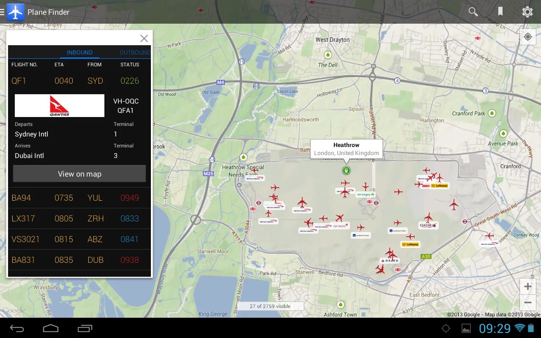Select the Aer Lingus plane label

coord(366,194)
